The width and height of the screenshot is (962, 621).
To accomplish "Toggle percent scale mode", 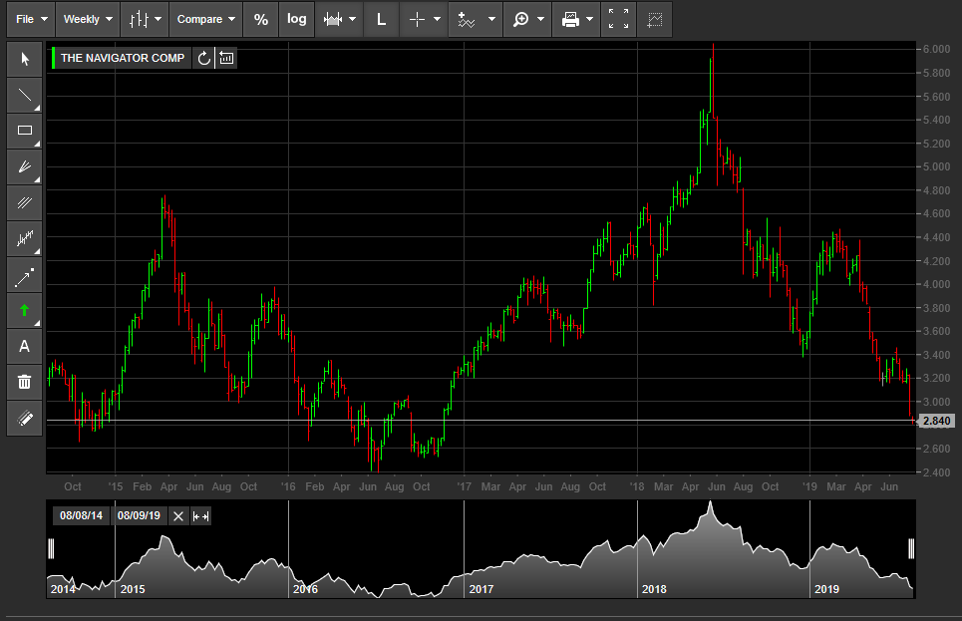I will (261, 20).
